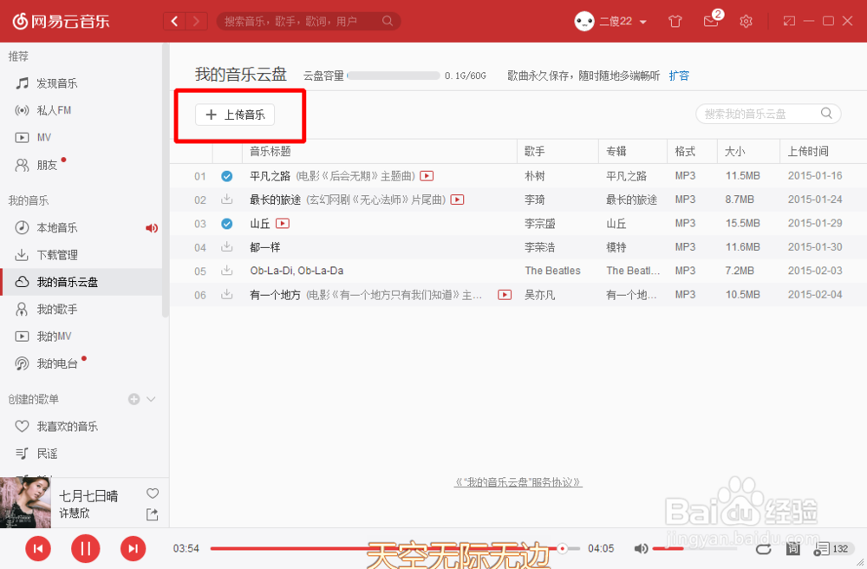Open the account dropdown arrow next to 二傻22

pyautogui.click(x=643, y=23)
